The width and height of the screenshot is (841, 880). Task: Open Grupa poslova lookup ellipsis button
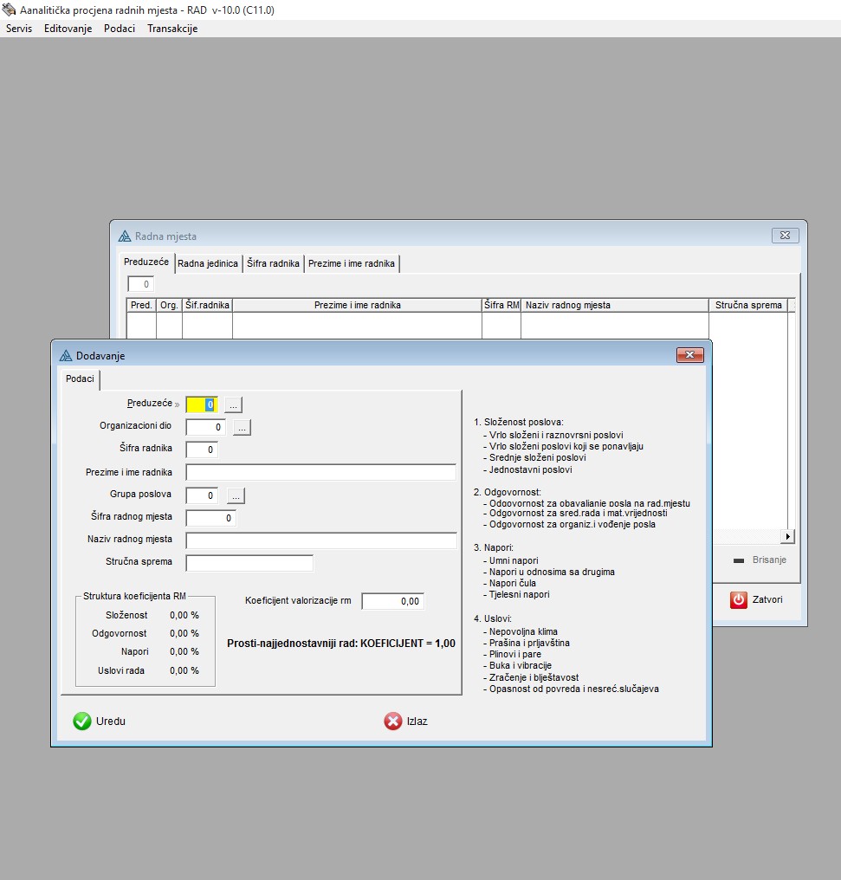236,495
